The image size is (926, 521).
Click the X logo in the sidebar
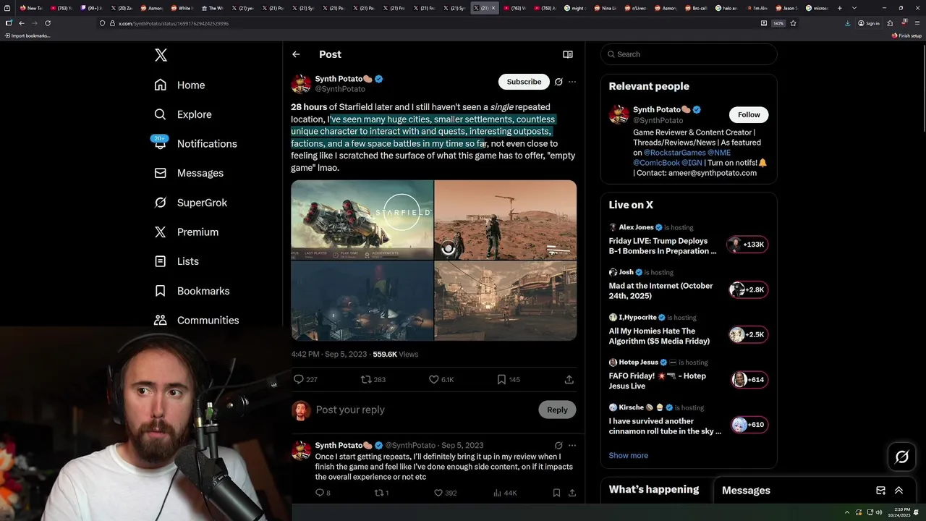161,55
